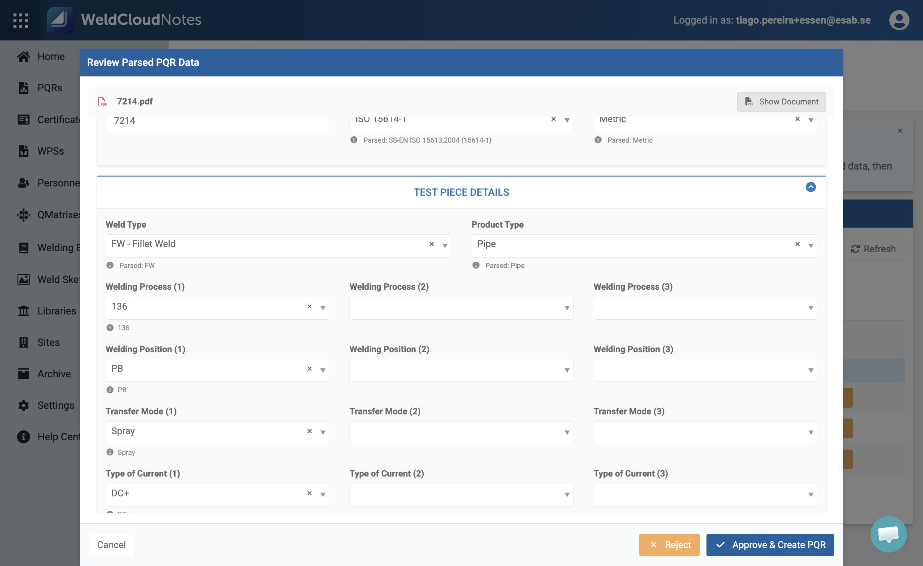Viewport: 923px width, 566px height.
Task: Collapse the Test Piece Details section
Action: click(x=811, y=187)
